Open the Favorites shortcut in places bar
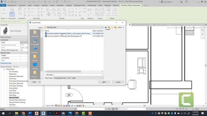207x116 pixels. [x=35, y=58]
